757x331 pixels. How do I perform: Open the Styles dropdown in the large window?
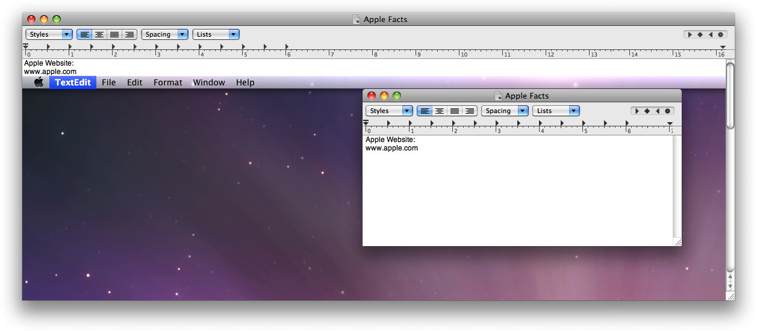pyautogui.click(x=49, y=35)
